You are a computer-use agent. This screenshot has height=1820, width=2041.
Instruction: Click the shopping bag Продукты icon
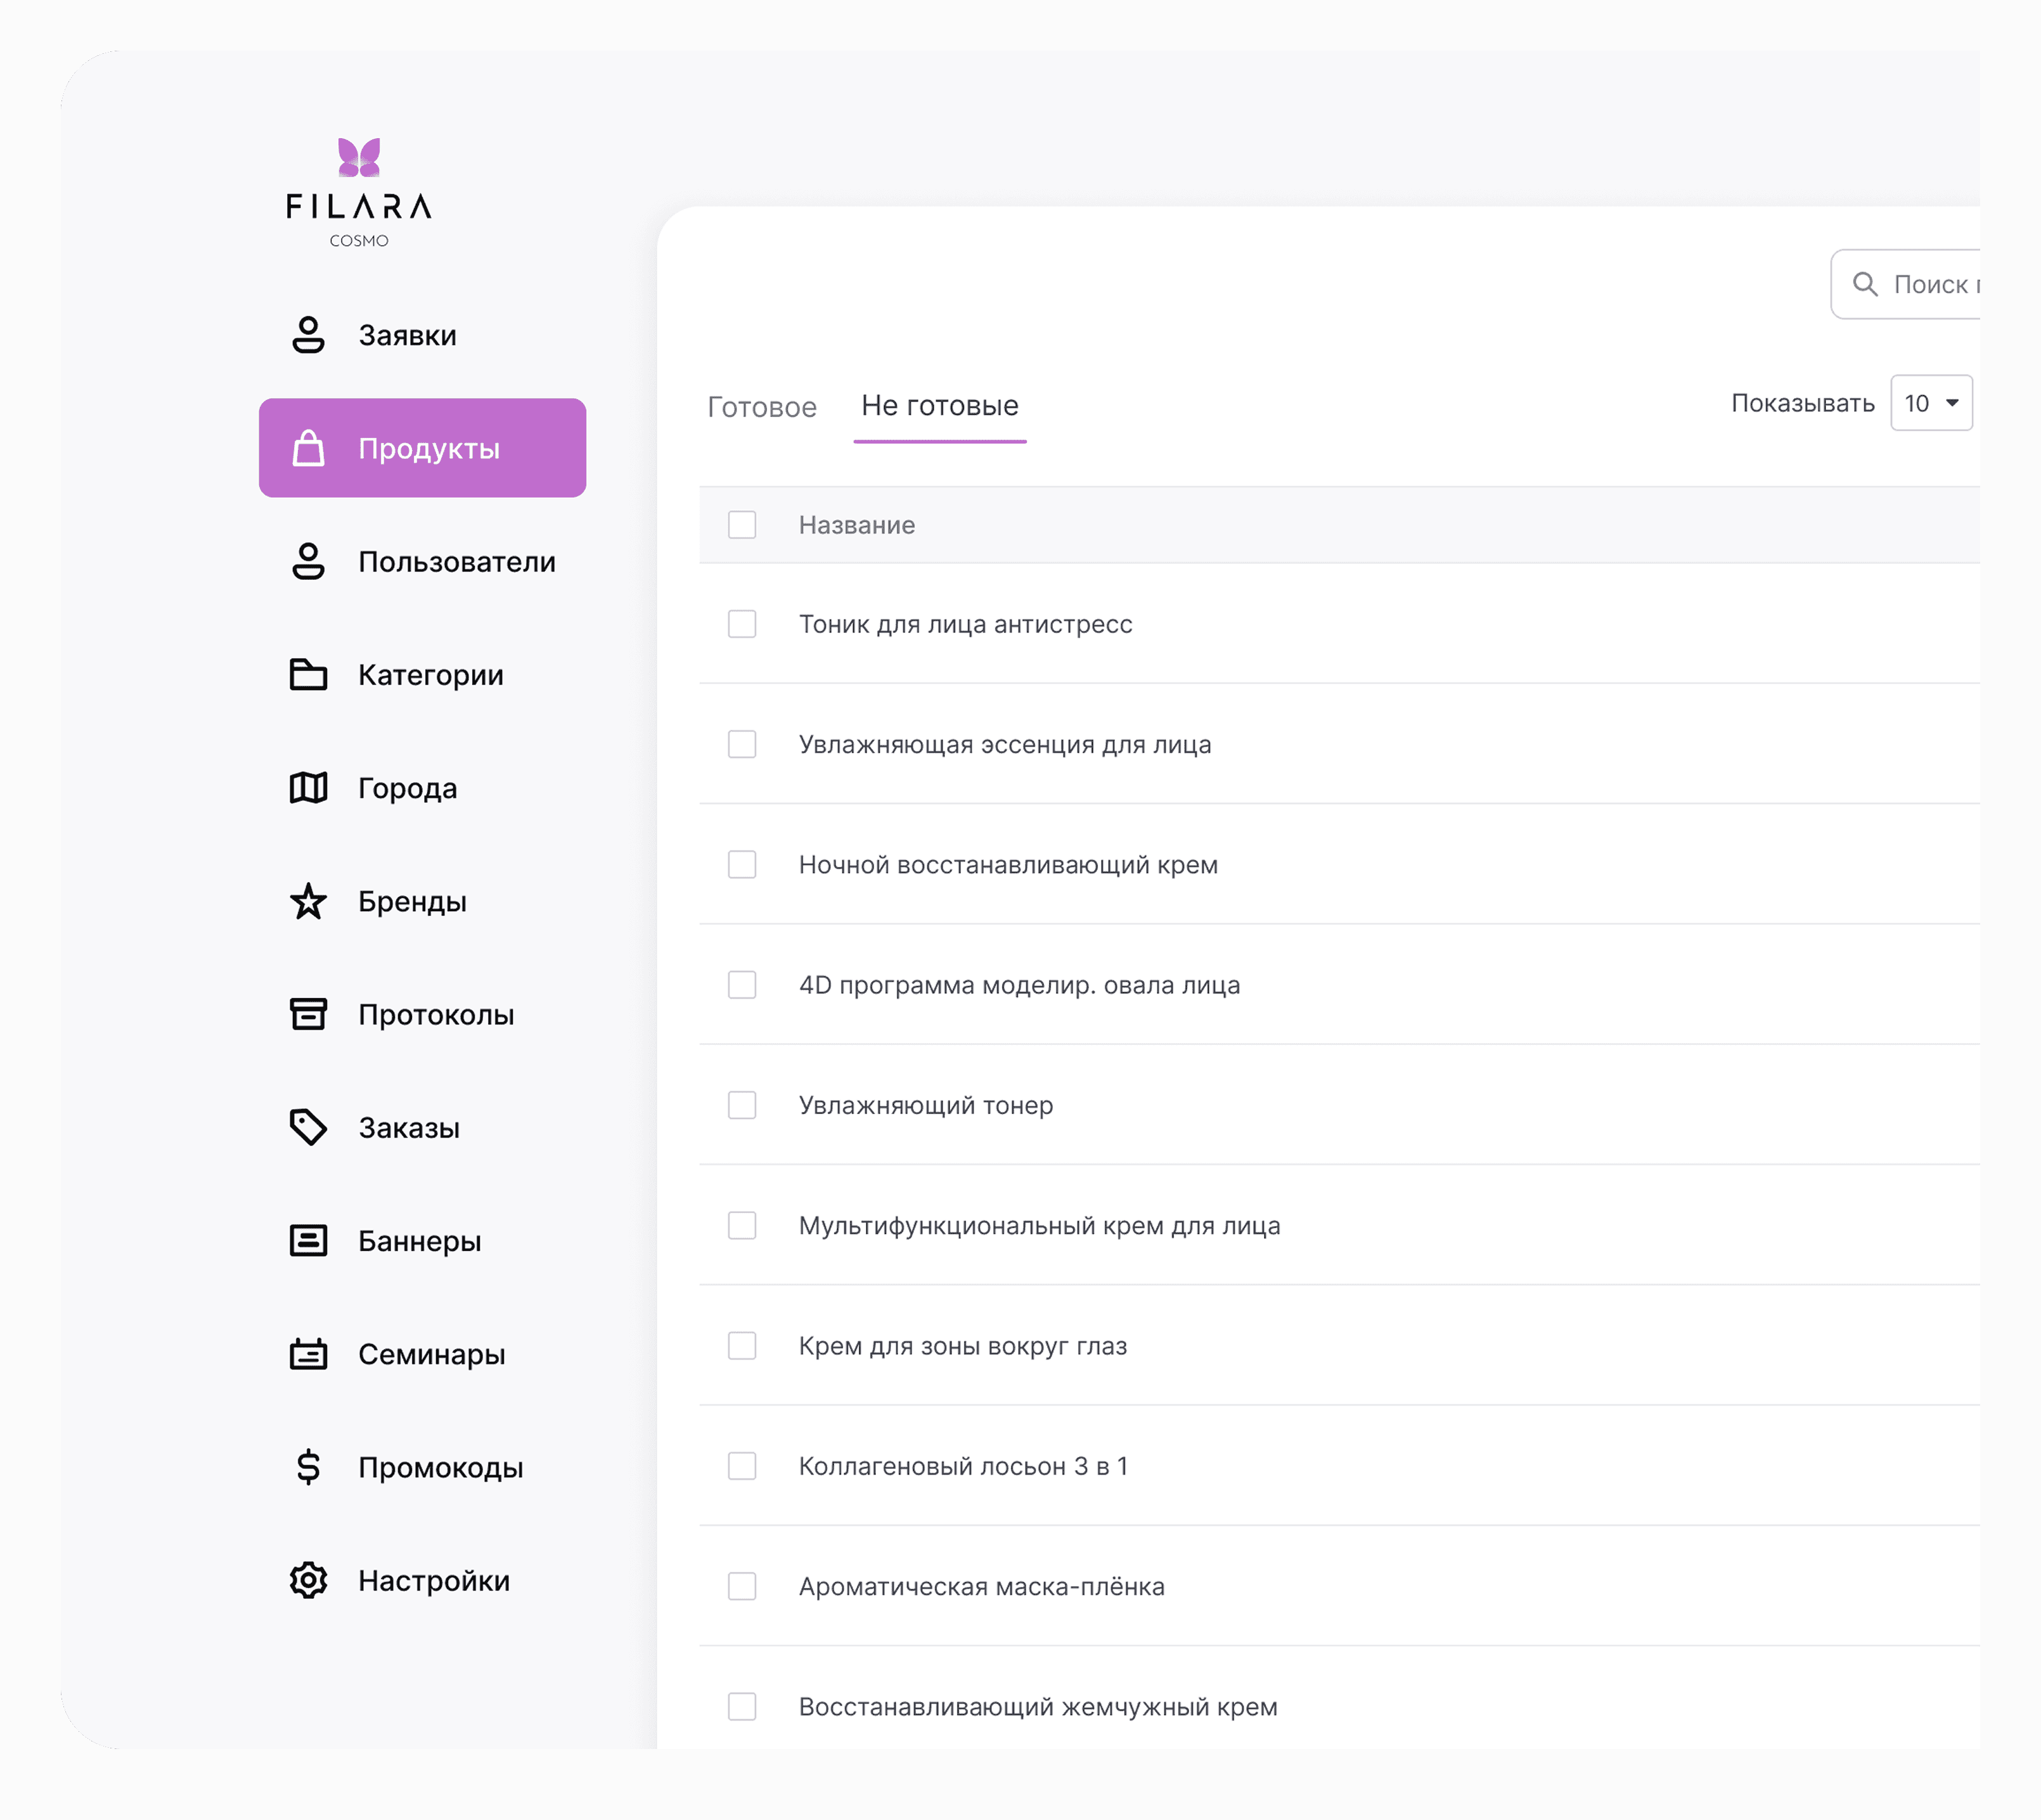308,448
